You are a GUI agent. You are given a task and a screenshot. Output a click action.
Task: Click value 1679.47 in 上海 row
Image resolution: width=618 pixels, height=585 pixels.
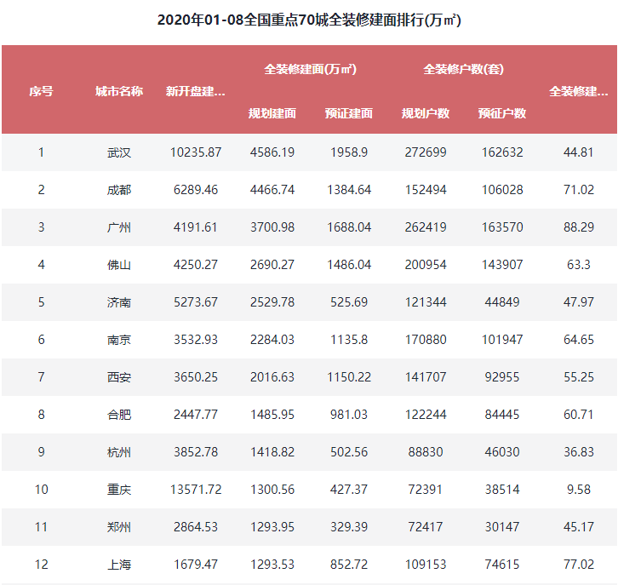tap(196, 564)
